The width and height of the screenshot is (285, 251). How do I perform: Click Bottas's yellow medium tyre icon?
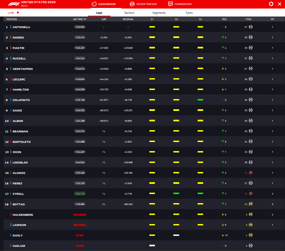[251, 204]
